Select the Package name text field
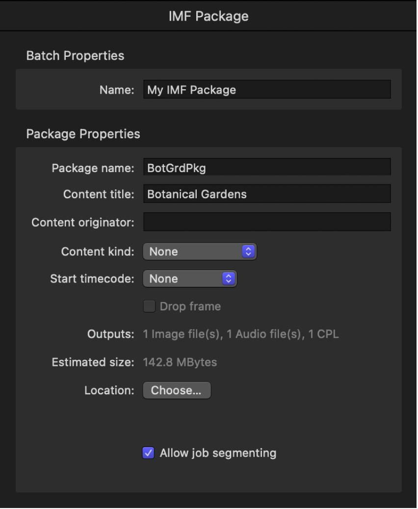The height and width of the screenshot is (509, 418). click(x=267, y=167)
